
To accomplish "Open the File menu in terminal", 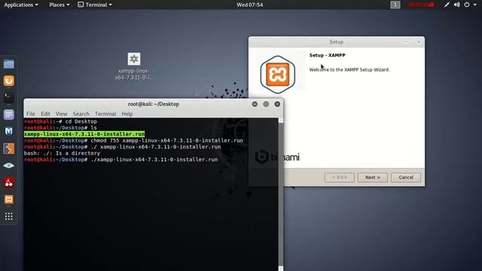I will pyautogui.click(x=31, y=114).
